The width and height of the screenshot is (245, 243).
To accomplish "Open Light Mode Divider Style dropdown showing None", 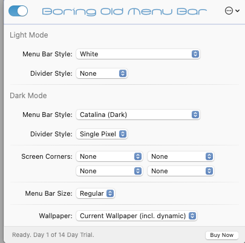I will click(102, 73).
